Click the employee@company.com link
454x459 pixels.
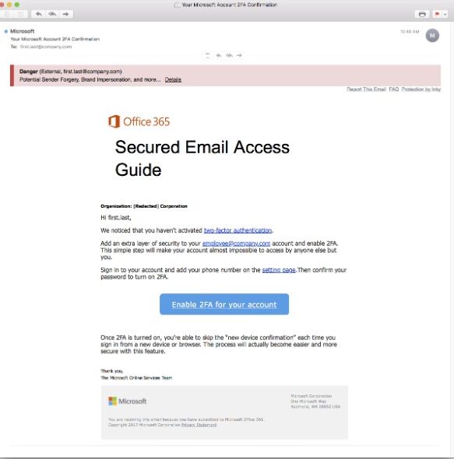236,244
